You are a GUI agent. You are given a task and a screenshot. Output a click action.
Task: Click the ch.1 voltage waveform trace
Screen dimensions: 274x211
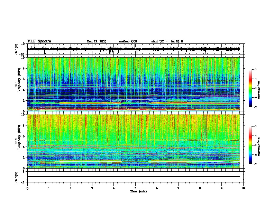tap(134, 49)
